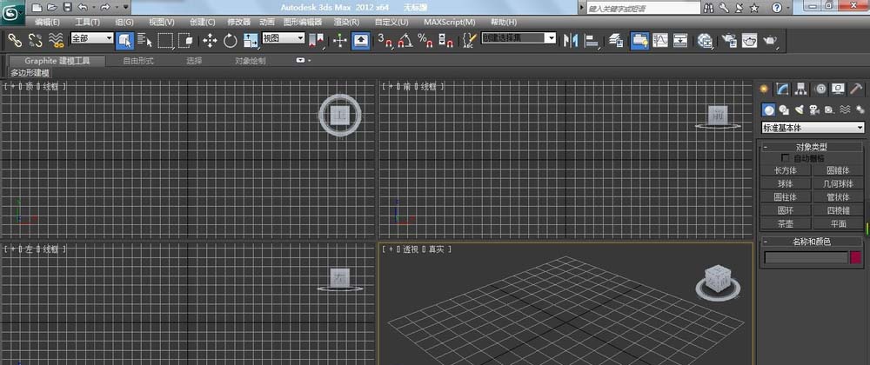Open the 创建(C) menu
This screenshot has height=365, width=870.
[203, 22]
